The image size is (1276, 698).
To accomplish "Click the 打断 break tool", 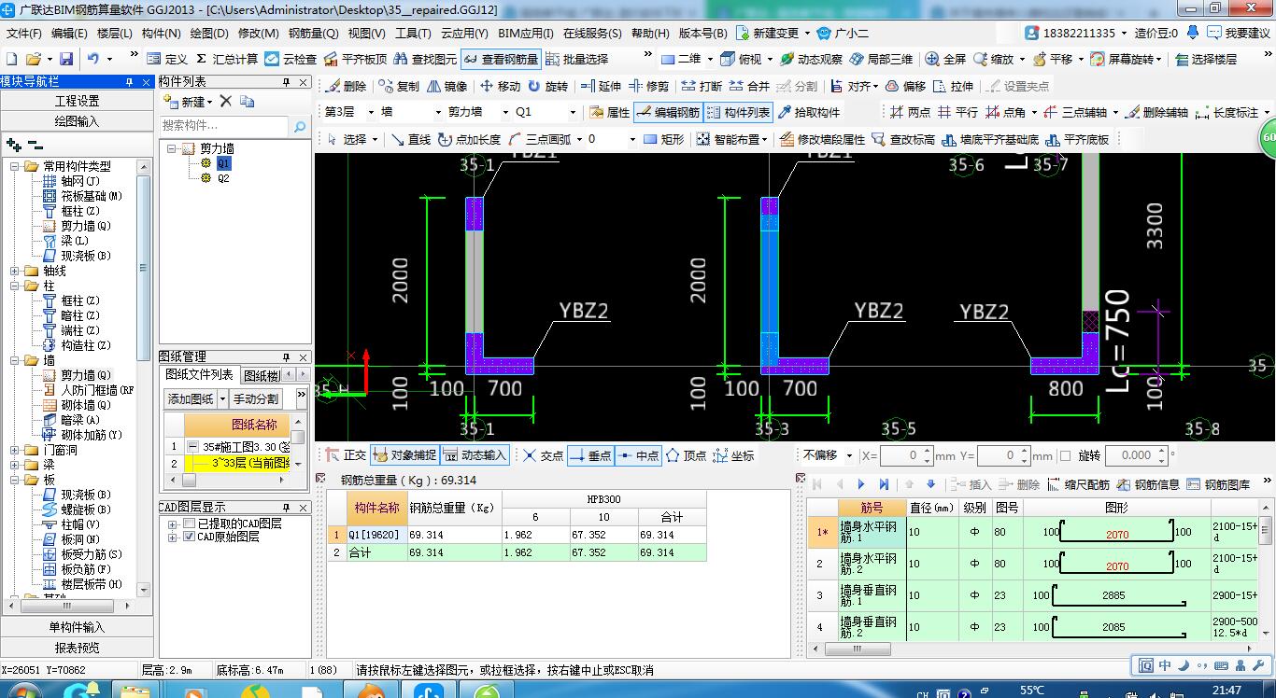I will [702, 86].
